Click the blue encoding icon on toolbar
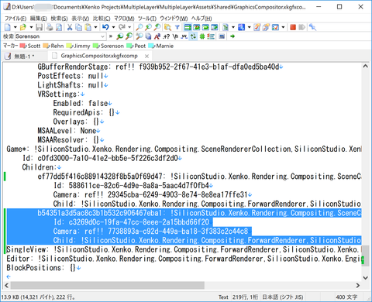 (x=241, y=27)
